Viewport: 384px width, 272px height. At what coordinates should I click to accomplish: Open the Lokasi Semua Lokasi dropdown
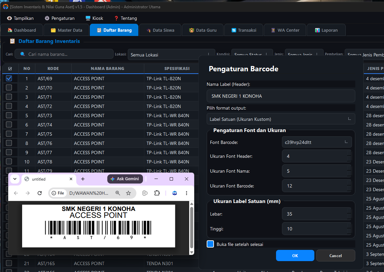(x=171, y=54)
